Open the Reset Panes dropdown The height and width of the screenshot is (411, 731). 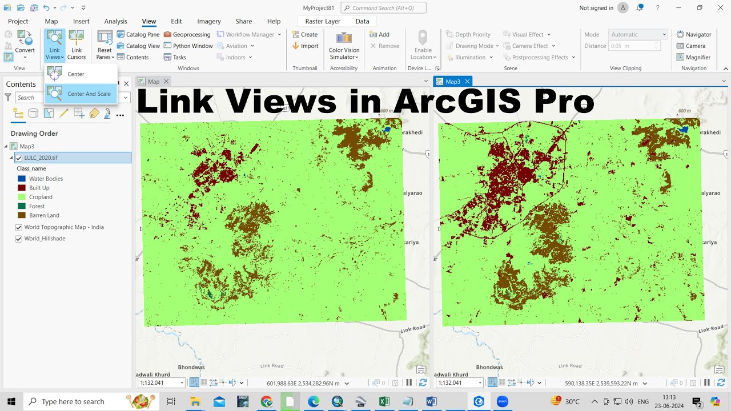[x=105, y=46]
